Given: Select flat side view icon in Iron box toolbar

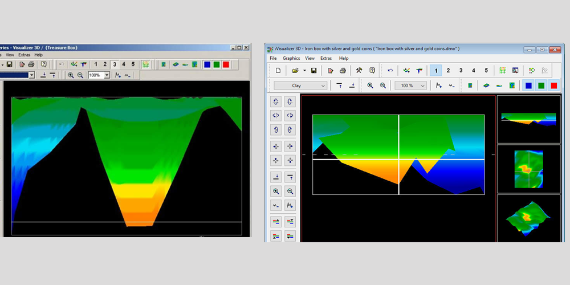Looking at the screenshot, I should point(499,86).
